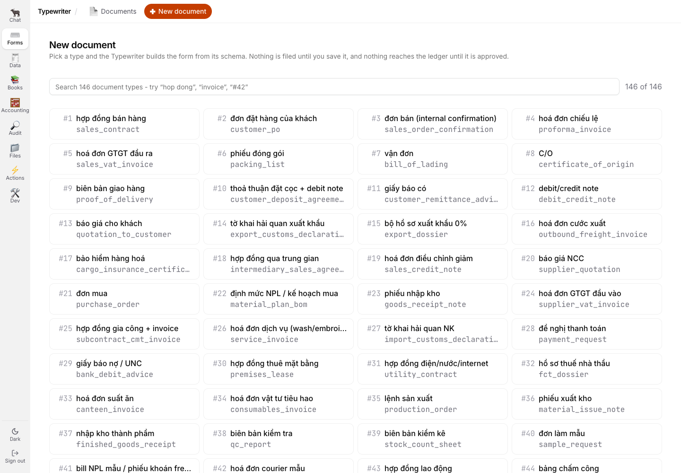Select the Forms sidebar icon
This screenshot has height=473, width=681.
pyautogui.click(x=15, y=38)
